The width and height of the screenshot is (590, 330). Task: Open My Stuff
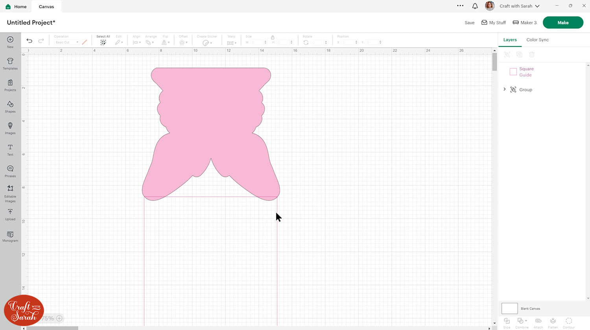(494, 22)
